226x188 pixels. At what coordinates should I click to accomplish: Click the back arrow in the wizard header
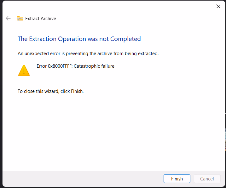point(8,19)
